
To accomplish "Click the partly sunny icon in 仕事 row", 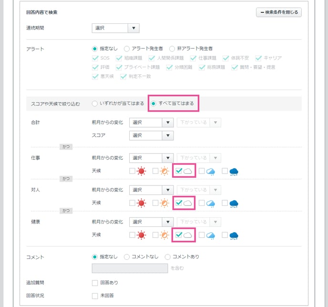I will 164,171.
